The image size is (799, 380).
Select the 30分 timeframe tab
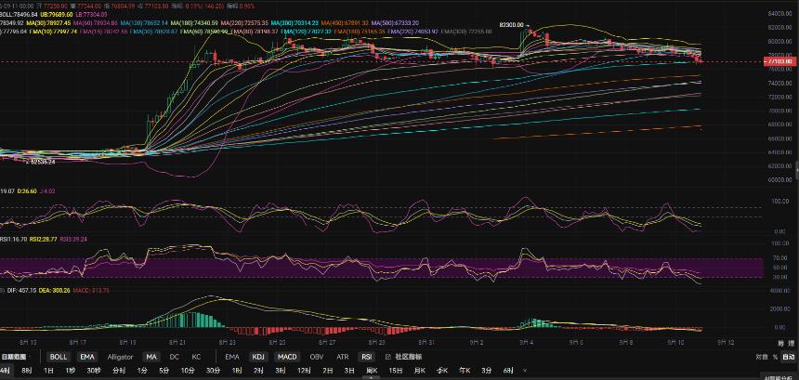click(x=213, y=371)
